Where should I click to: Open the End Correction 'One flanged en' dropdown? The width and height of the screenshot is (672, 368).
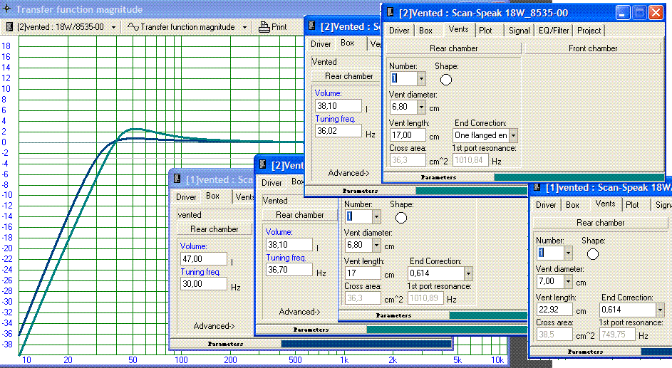pyautogui.click(x=513, y=136)
